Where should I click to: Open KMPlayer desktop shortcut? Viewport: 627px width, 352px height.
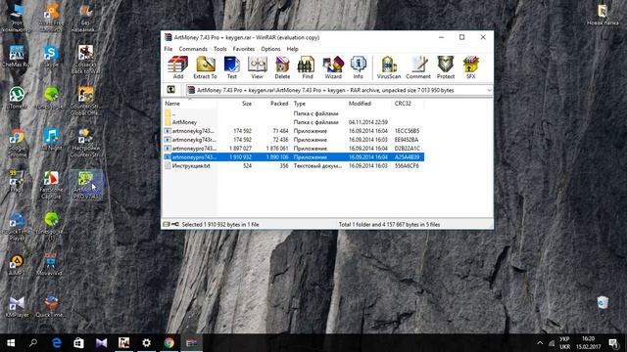pos(17,306)
